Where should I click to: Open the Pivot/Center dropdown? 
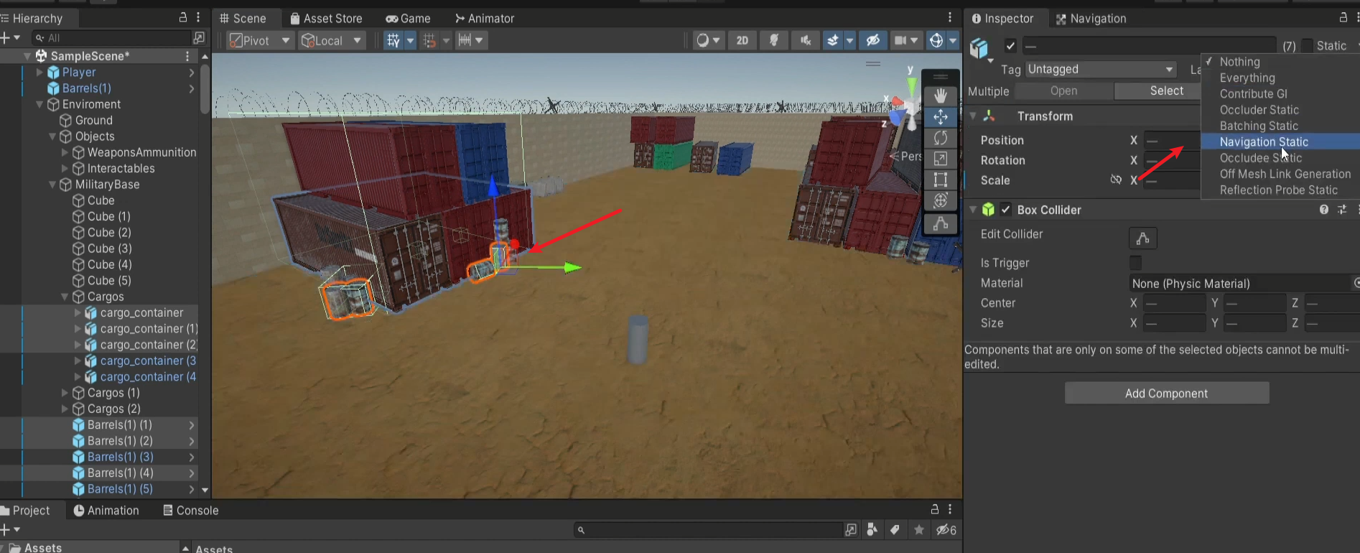tap(260, 40)
